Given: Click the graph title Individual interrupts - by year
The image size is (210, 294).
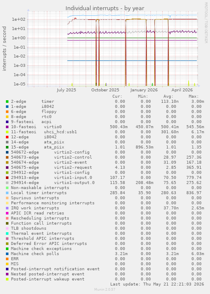Looking at the screenshot, I should pyautogui.click(x=105, y=8).
